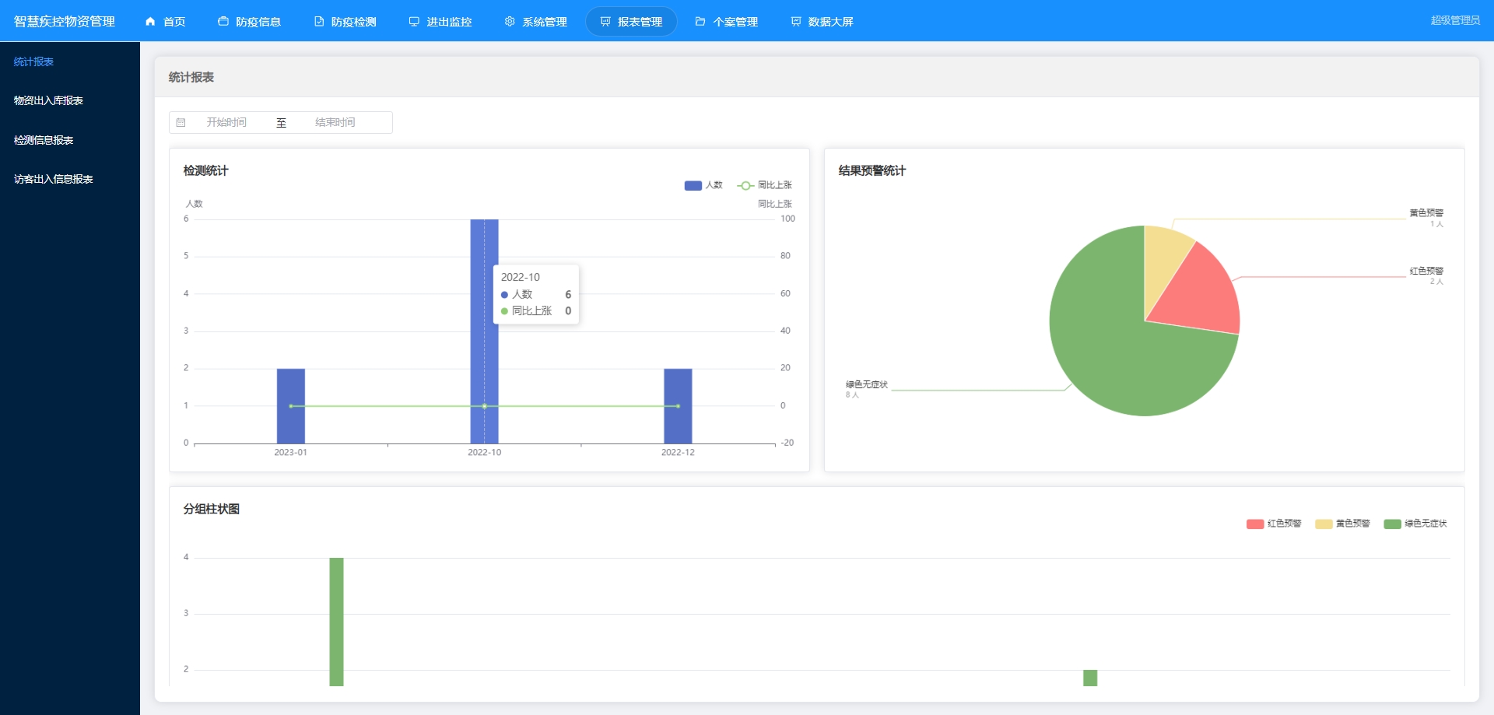Click the 数据大屏 screen icon
The image size is (1494, 715).
tap(796, 22)
